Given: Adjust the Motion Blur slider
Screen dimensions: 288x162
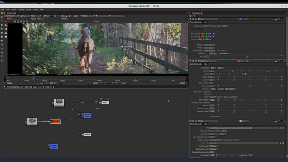Looking at the screenshot, I should [250, 100].
